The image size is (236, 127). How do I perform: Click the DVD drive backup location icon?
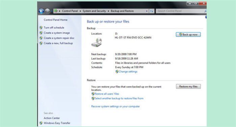[x=97, y=42]
